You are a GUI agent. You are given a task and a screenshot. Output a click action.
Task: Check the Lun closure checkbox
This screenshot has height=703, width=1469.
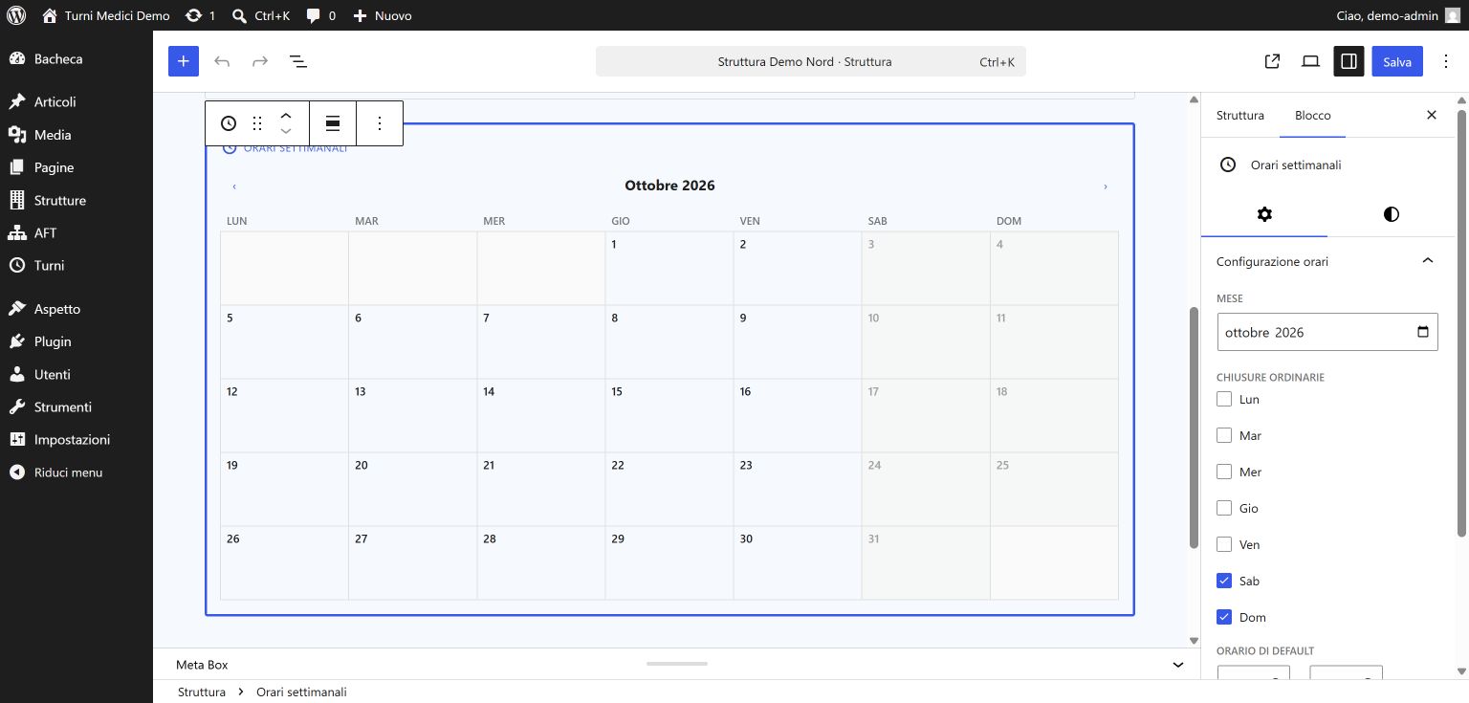(1224, 399)
